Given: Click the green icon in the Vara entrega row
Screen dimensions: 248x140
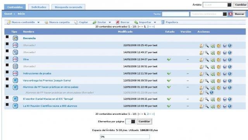Looking at the screenshot, I should pyautogui.click(x=213, y=81).
